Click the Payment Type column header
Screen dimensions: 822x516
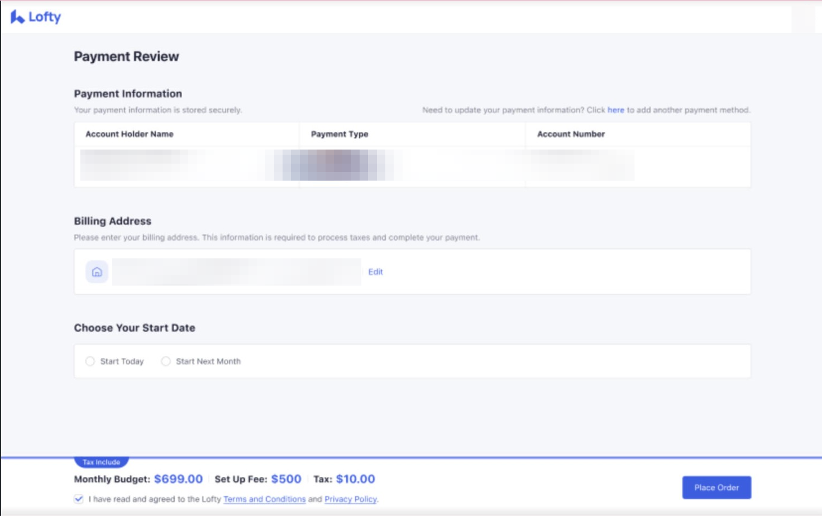click(340, 134)
